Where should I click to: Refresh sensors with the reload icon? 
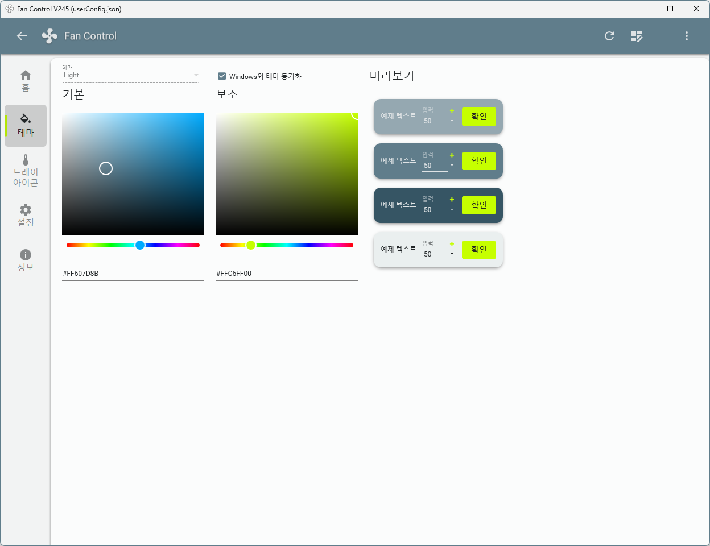tap(609, 36)
